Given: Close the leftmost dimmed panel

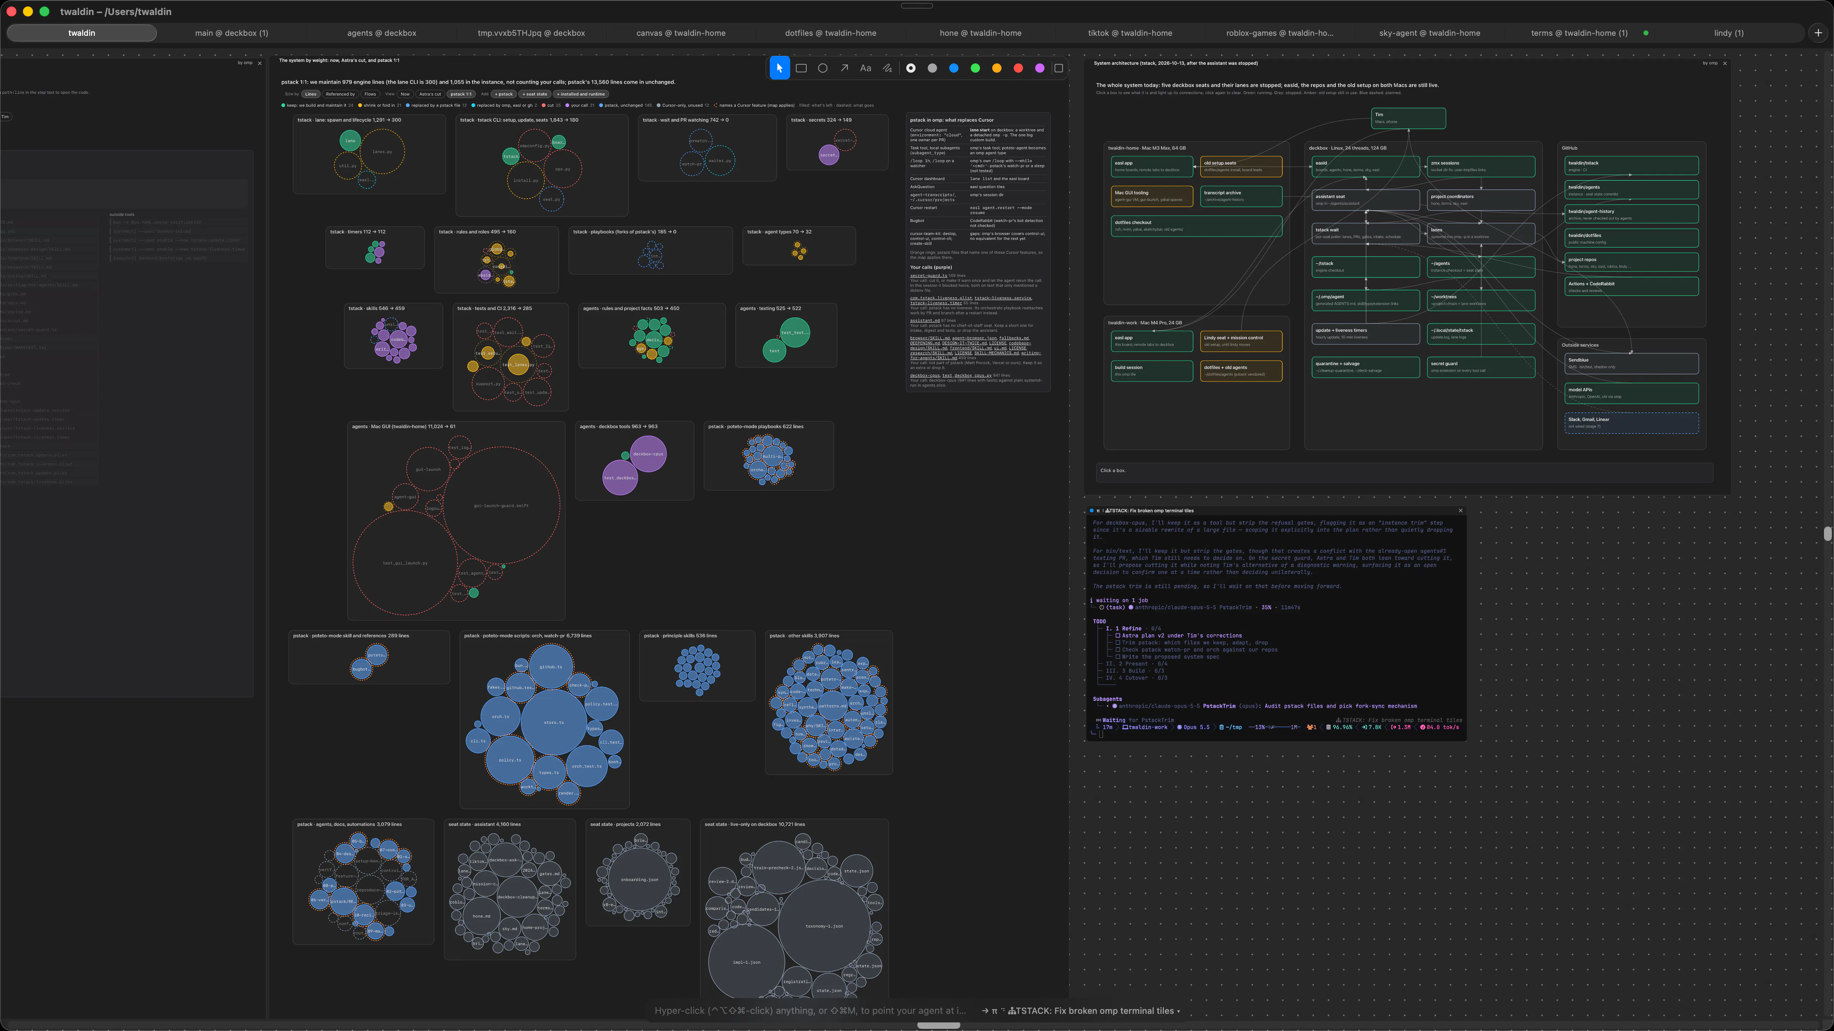Looking at the screenshot, I should pos(260,63).
